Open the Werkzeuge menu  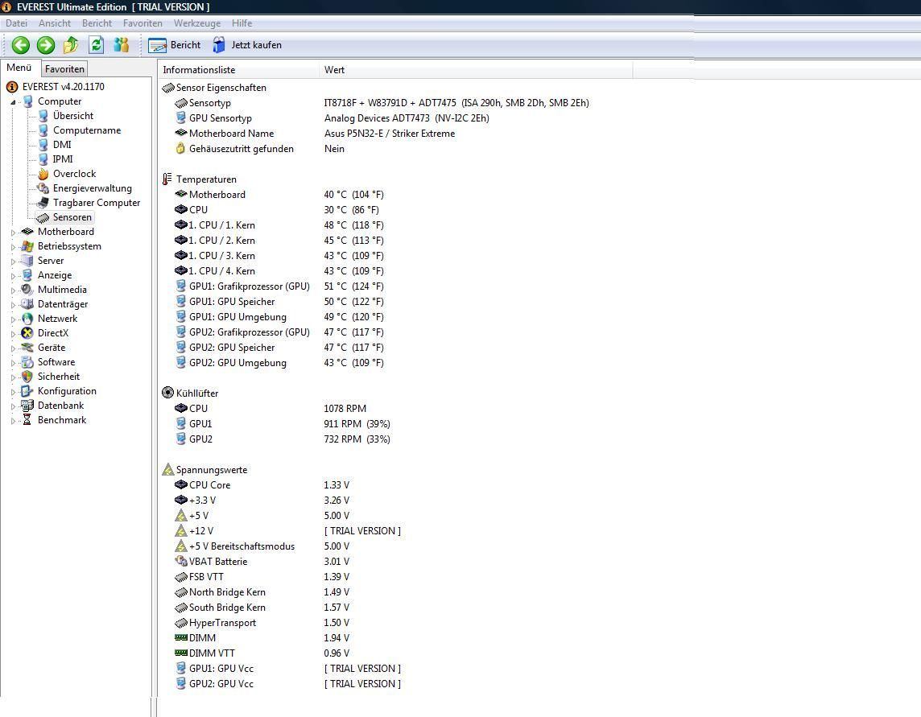[x=197, y=23]
